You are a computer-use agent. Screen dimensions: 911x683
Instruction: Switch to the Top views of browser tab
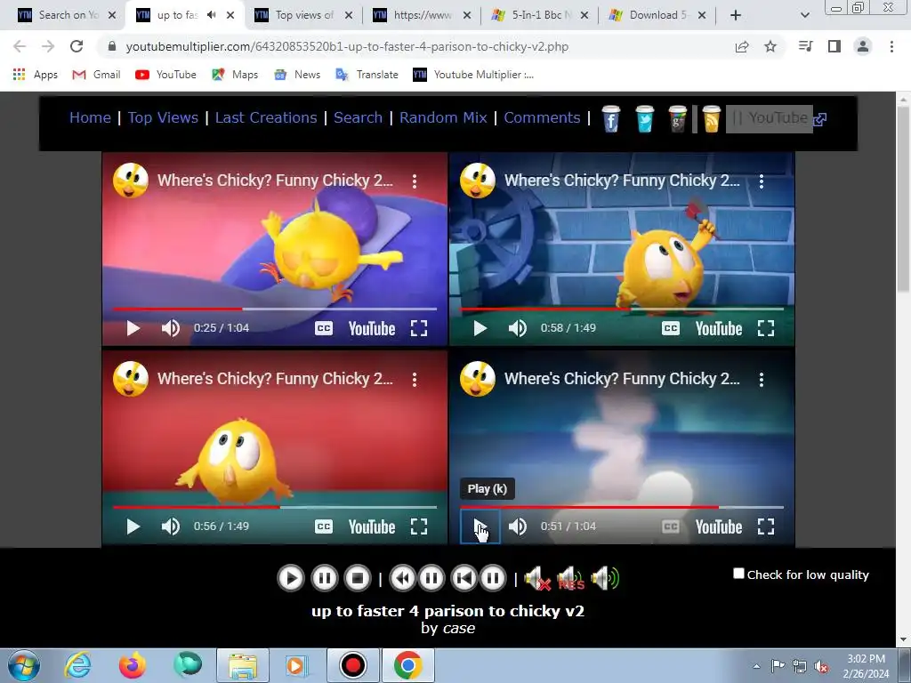[x=304, y=15]
